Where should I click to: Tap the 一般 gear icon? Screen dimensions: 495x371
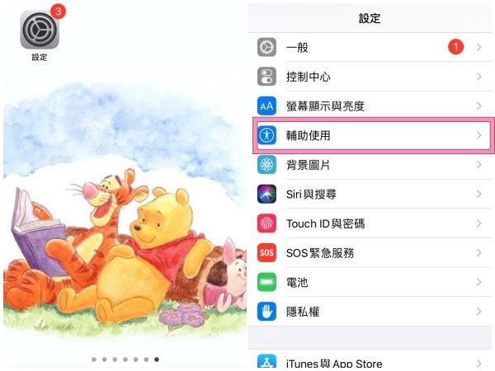[266, 47]
